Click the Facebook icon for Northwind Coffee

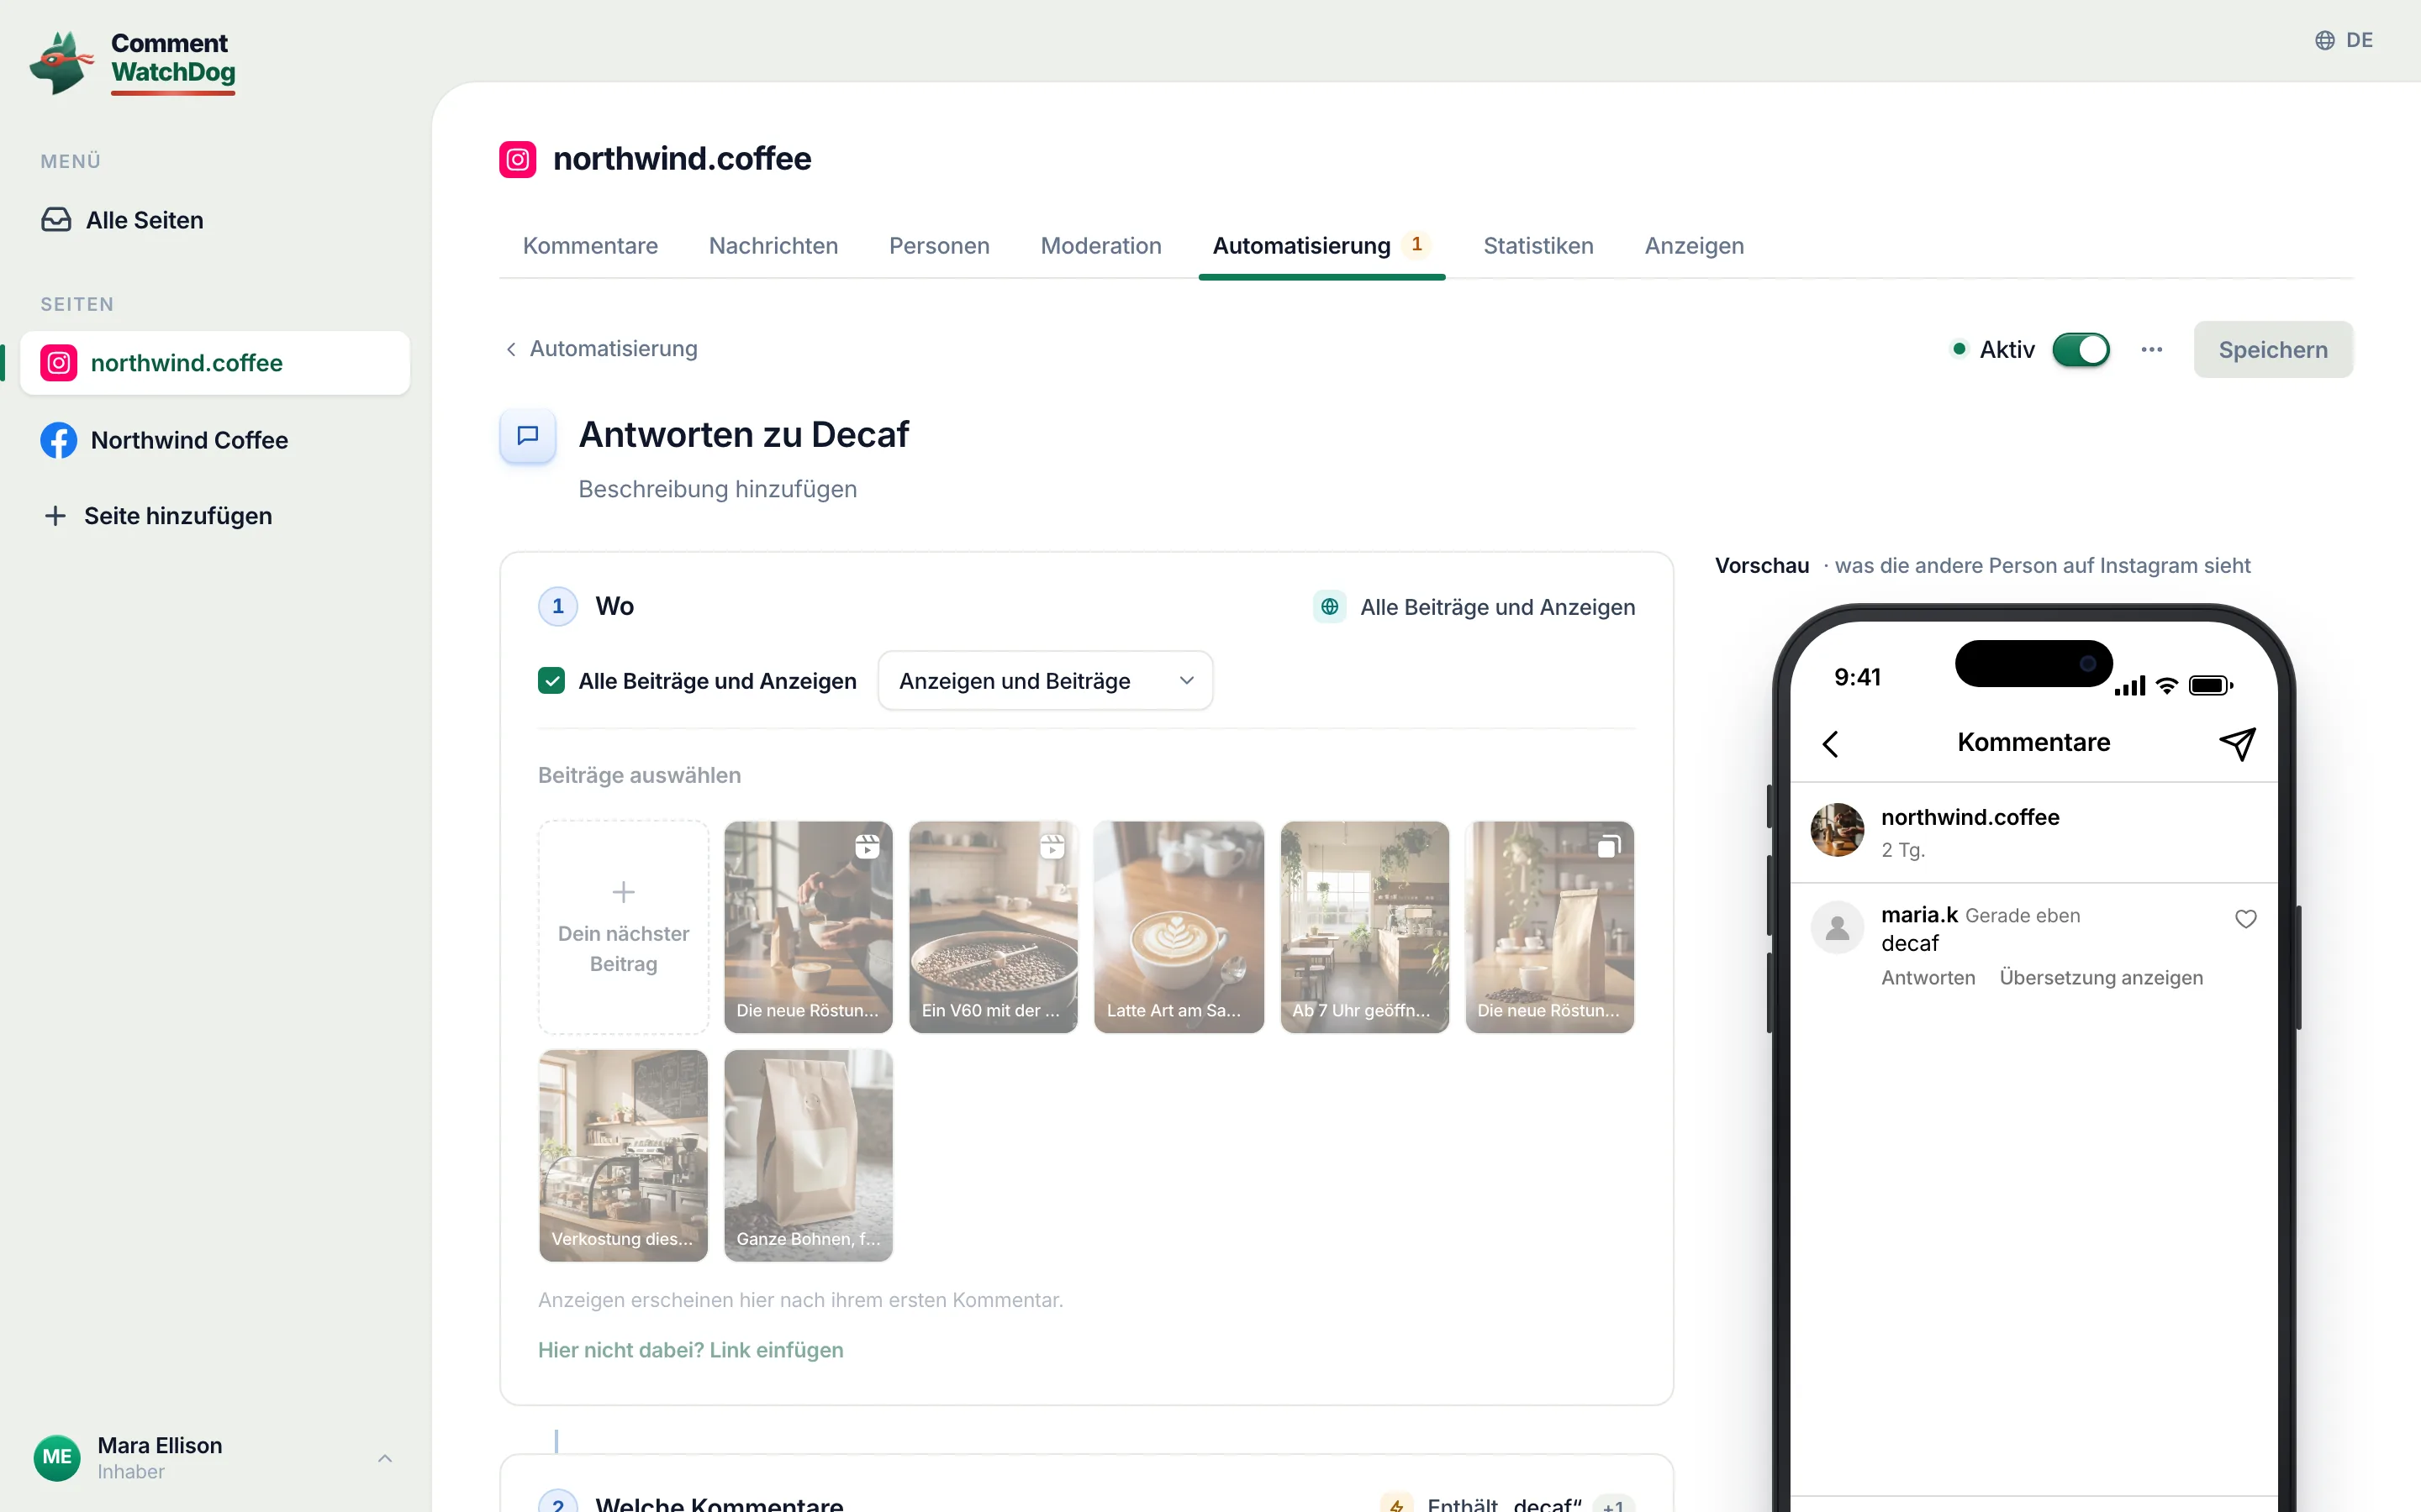tap(59, 440)
